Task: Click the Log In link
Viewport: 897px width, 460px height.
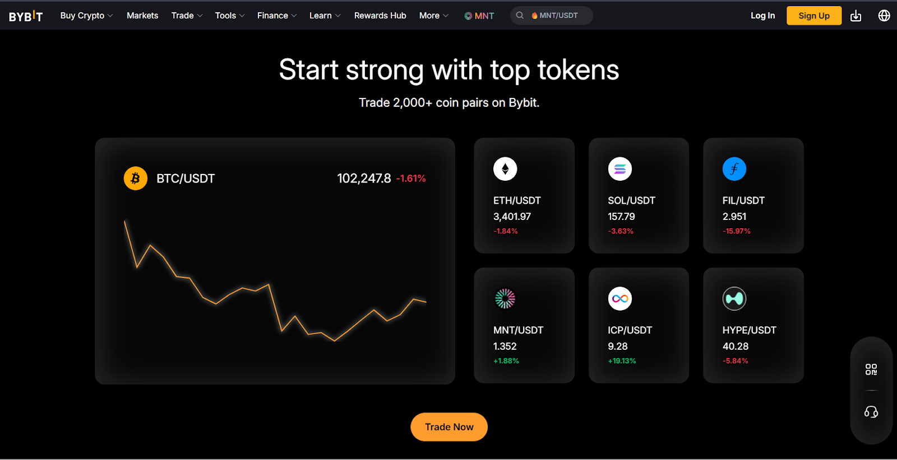Action: [762, 15]
